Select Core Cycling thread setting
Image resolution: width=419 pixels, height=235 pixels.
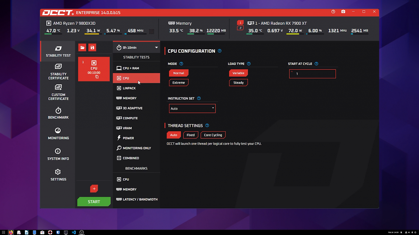213,135
